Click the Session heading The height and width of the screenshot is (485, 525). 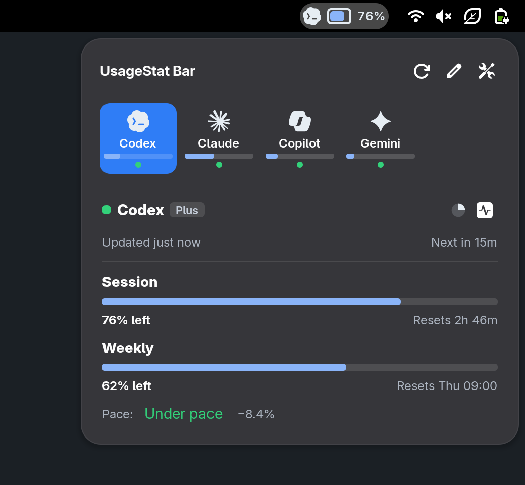(130, 282)
